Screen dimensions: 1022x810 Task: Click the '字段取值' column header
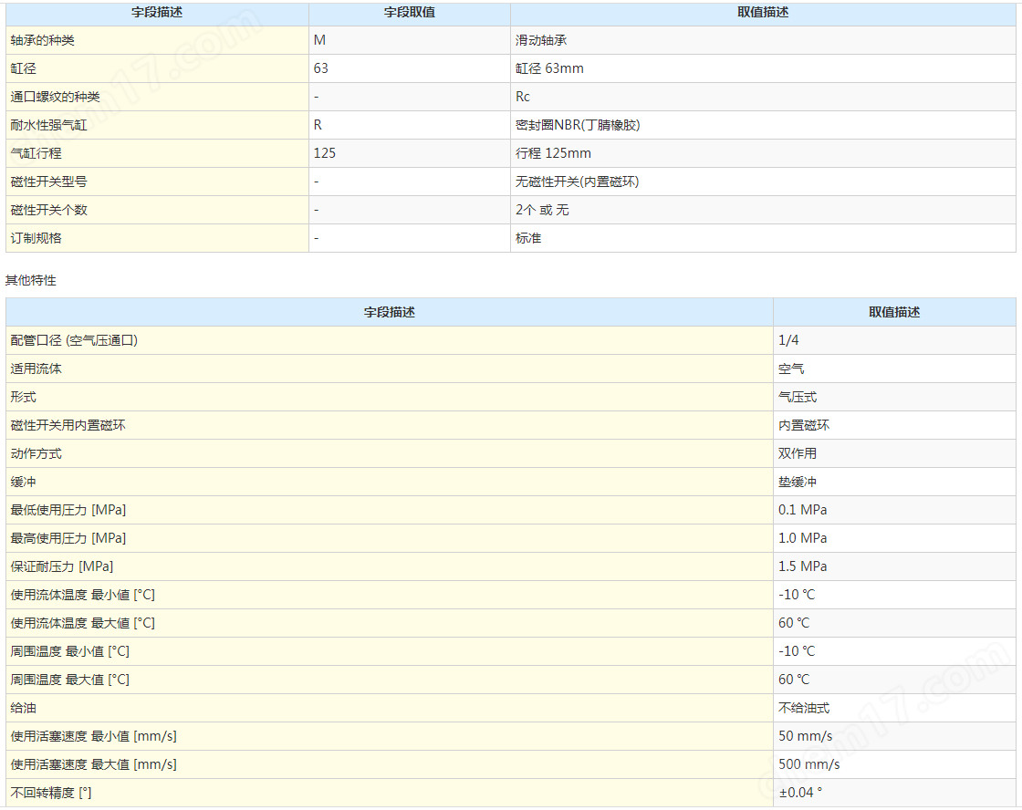(410, 13)
